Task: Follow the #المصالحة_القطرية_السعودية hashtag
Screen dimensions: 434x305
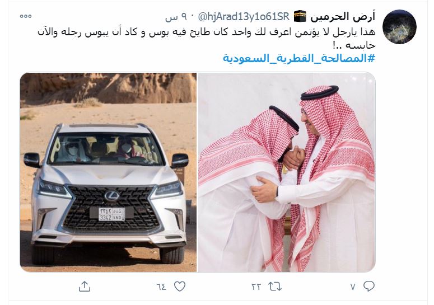Action: pyautogui.click(x=299, y=58)
